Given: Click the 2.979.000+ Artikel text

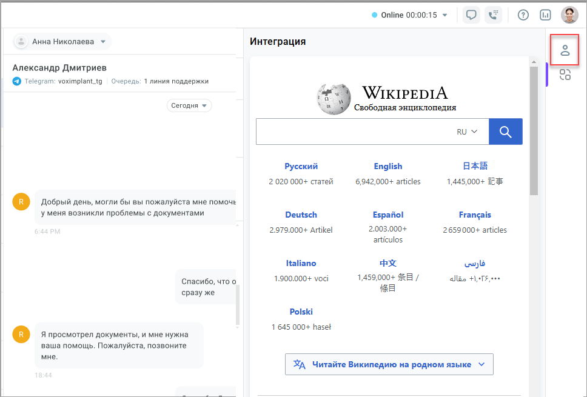Looking at the screenshot, I should 301,230.
